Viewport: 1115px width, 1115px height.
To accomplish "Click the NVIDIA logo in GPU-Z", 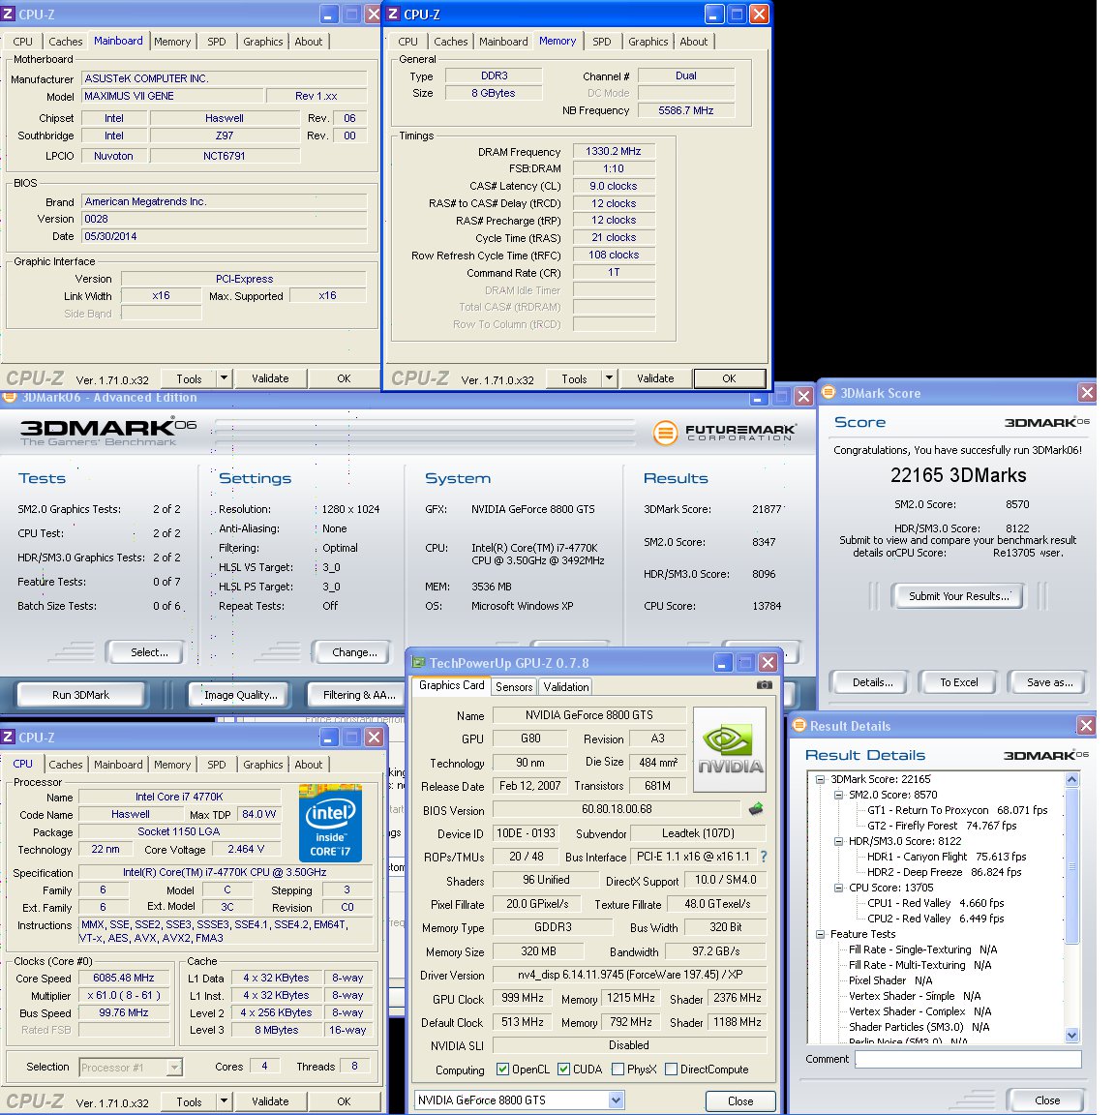I will (x=730, y=749).
